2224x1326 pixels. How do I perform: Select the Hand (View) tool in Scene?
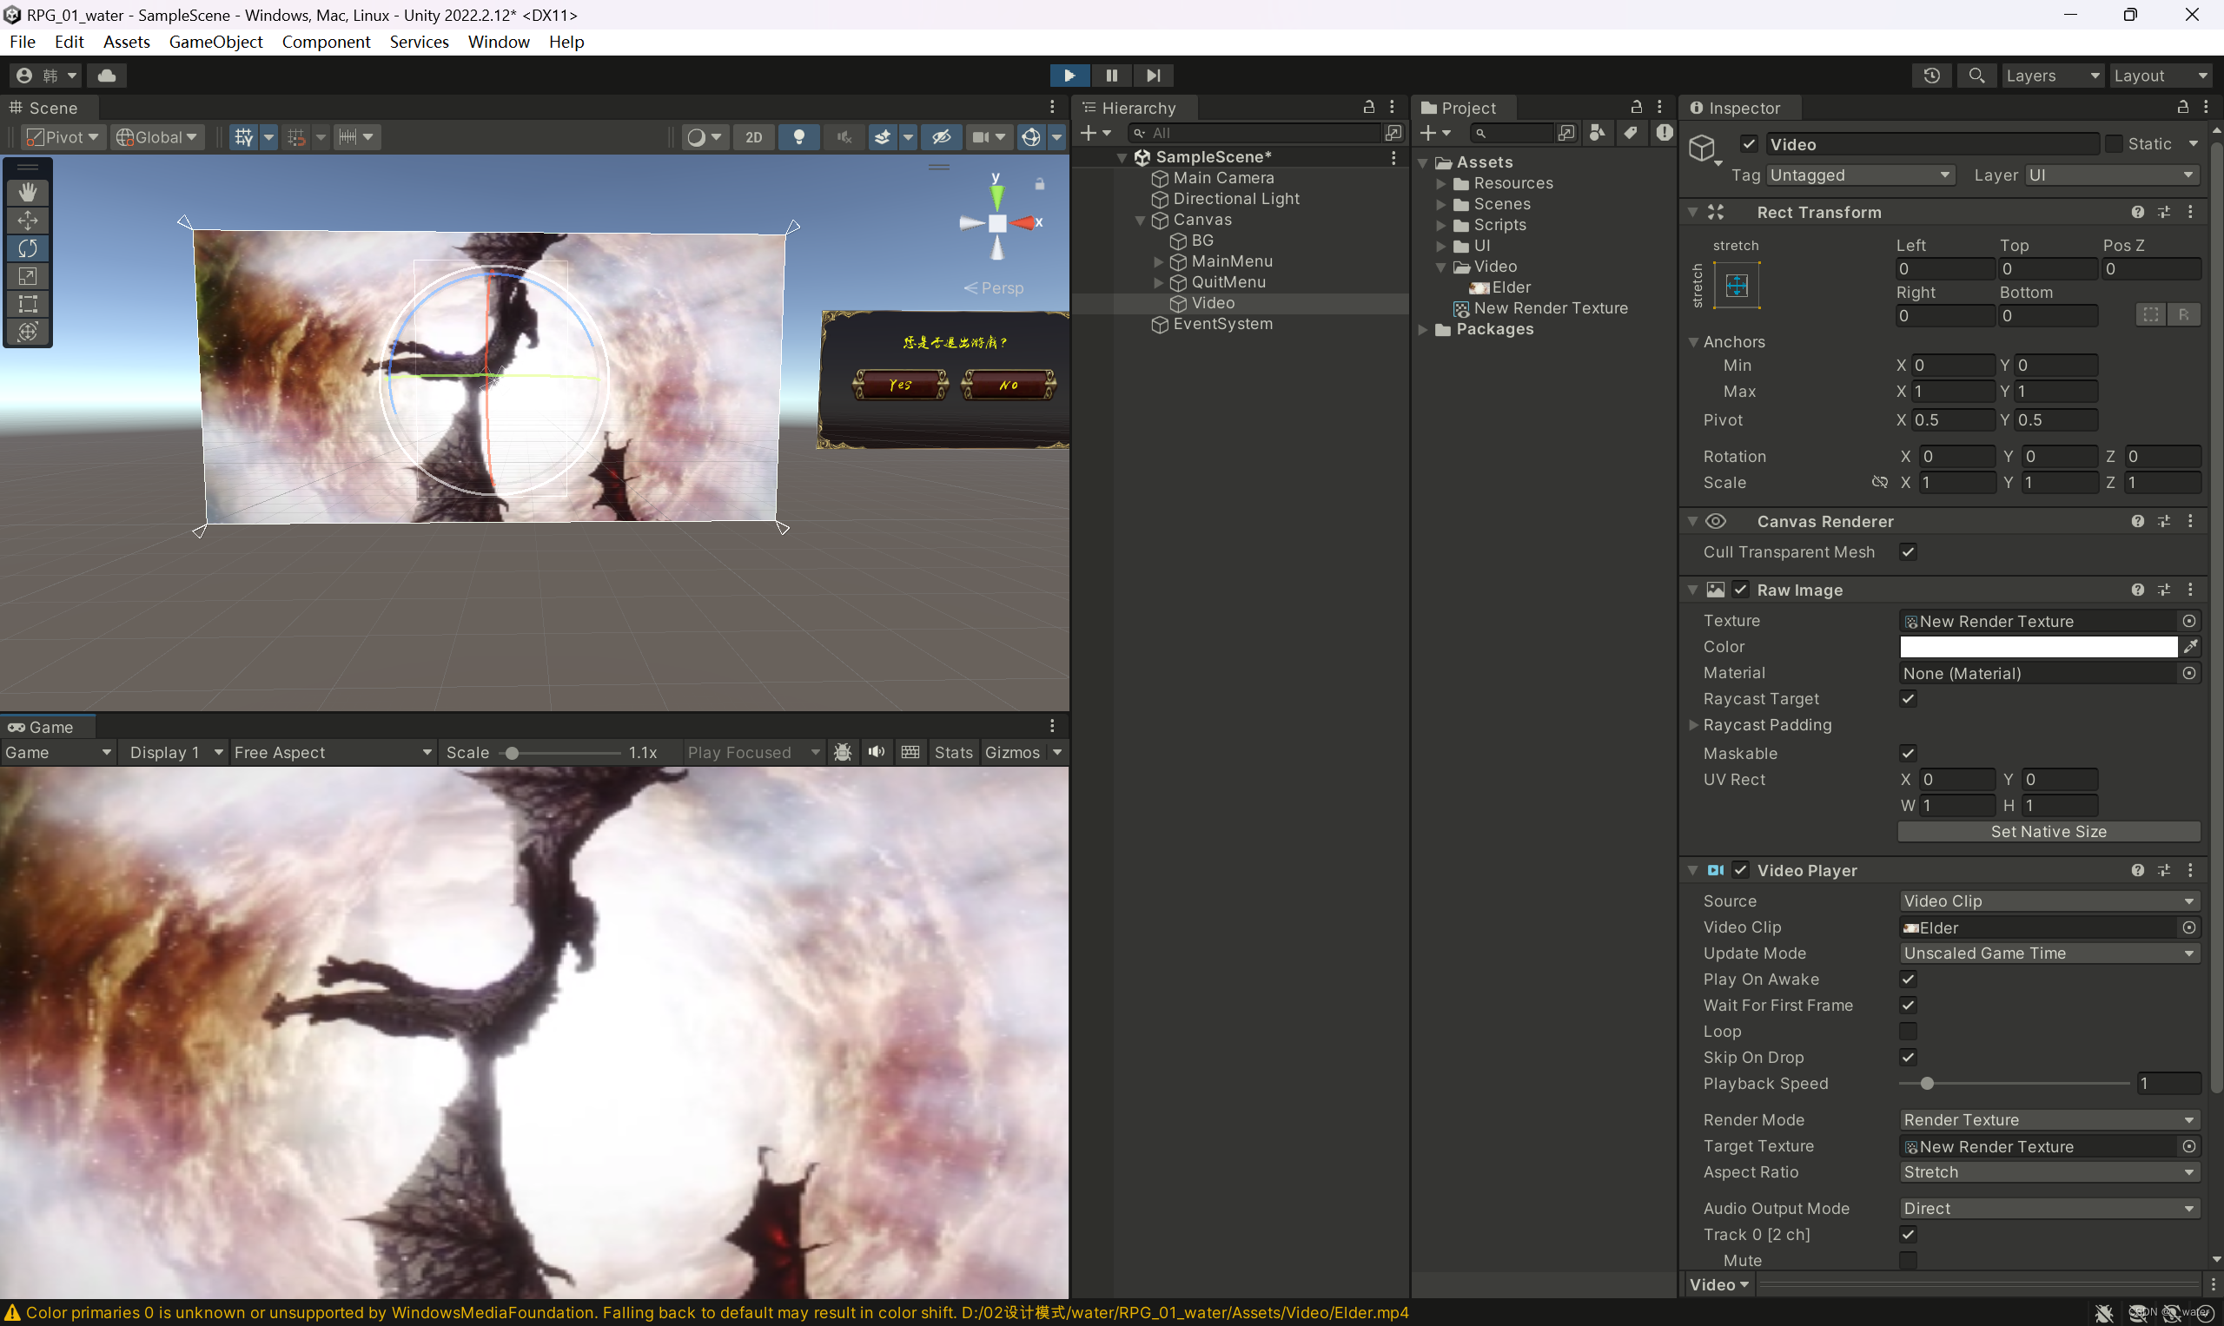28,192
